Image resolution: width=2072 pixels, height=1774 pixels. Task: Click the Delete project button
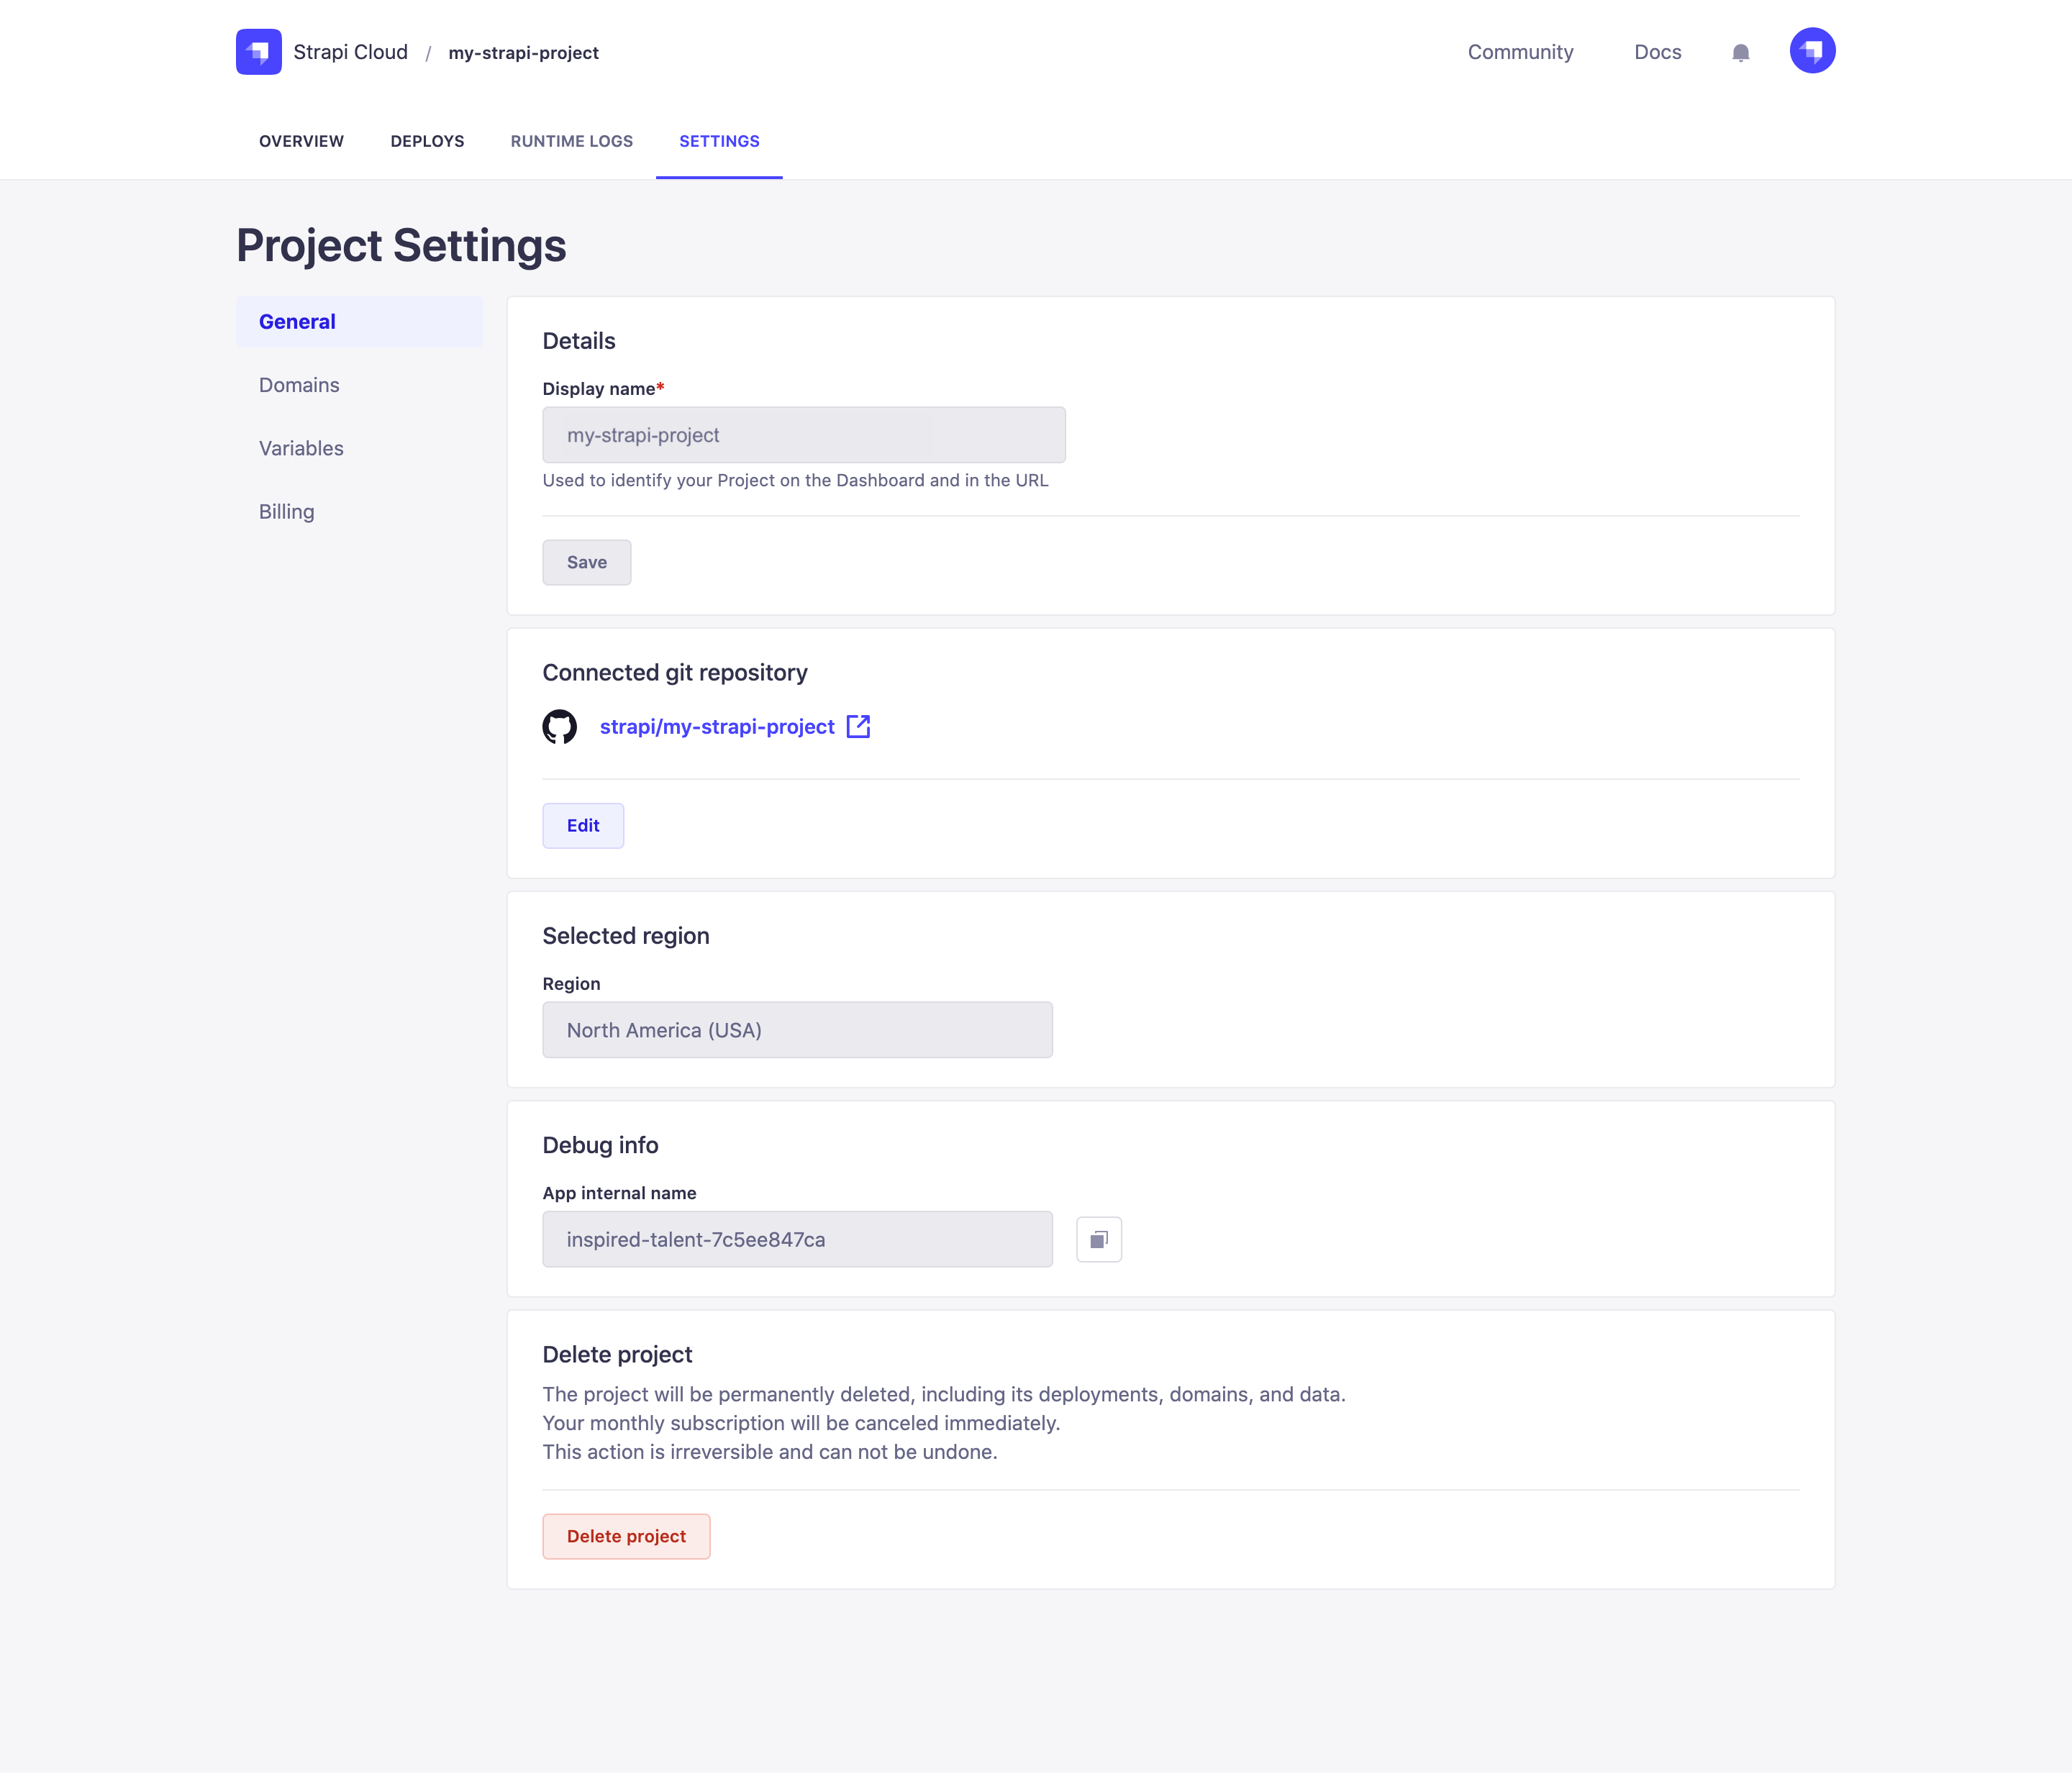pyautogui.click(x=626, y=1536)
